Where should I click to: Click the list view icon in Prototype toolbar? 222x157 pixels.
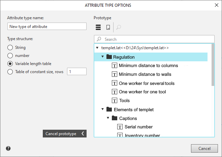(x=98, y=27)
